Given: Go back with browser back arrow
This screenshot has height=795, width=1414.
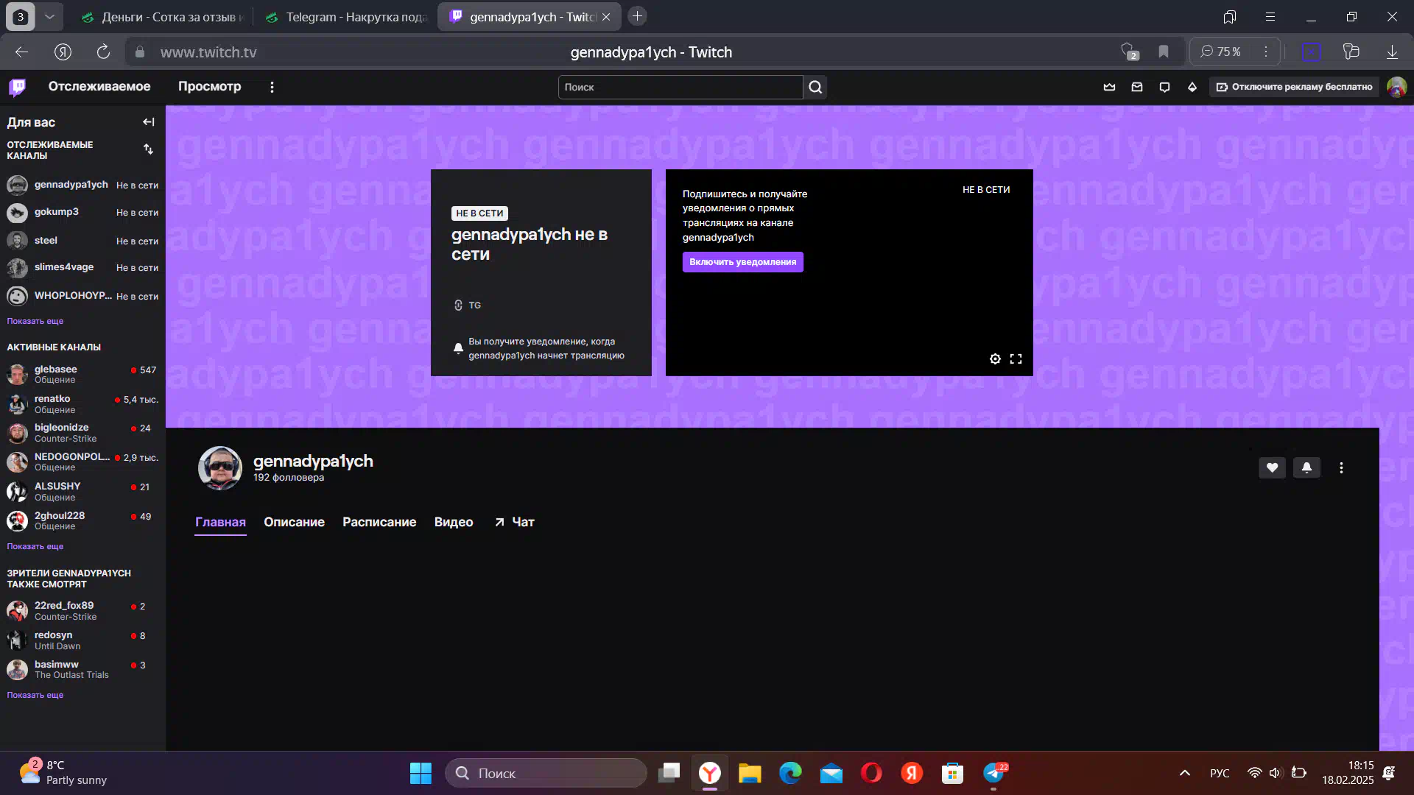Looking at the screenshot, I should pyautogui.click(x=21, y=52).
